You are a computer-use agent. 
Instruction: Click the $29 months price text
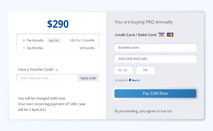click(87, 48)
